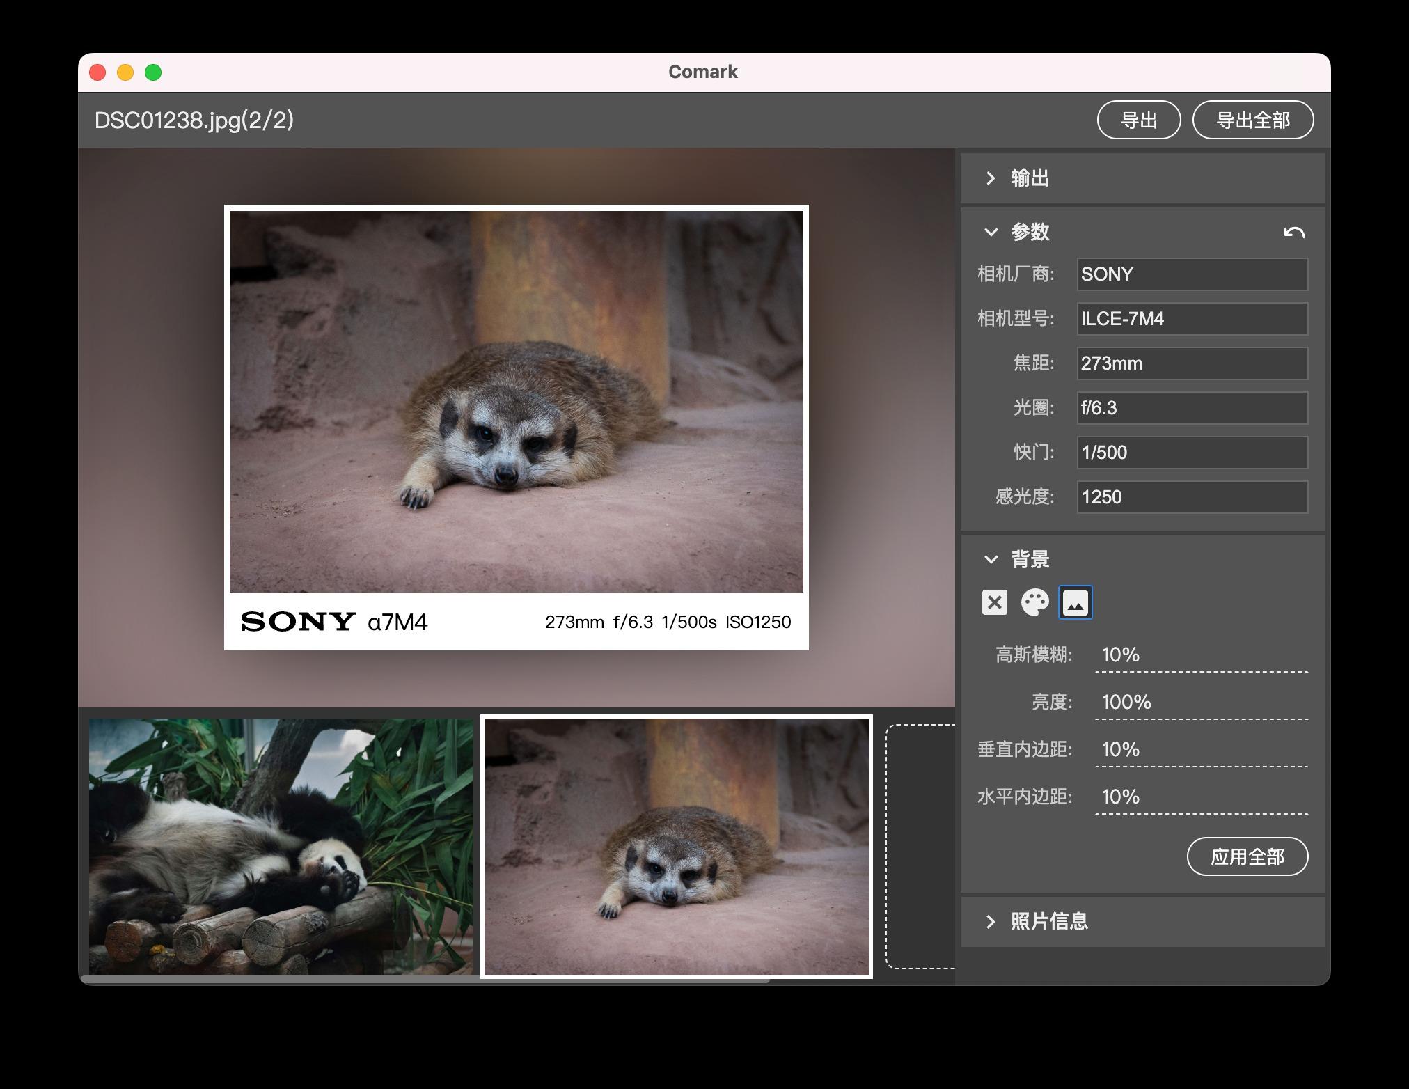Close the Comark window with red button

pos(97,72)
